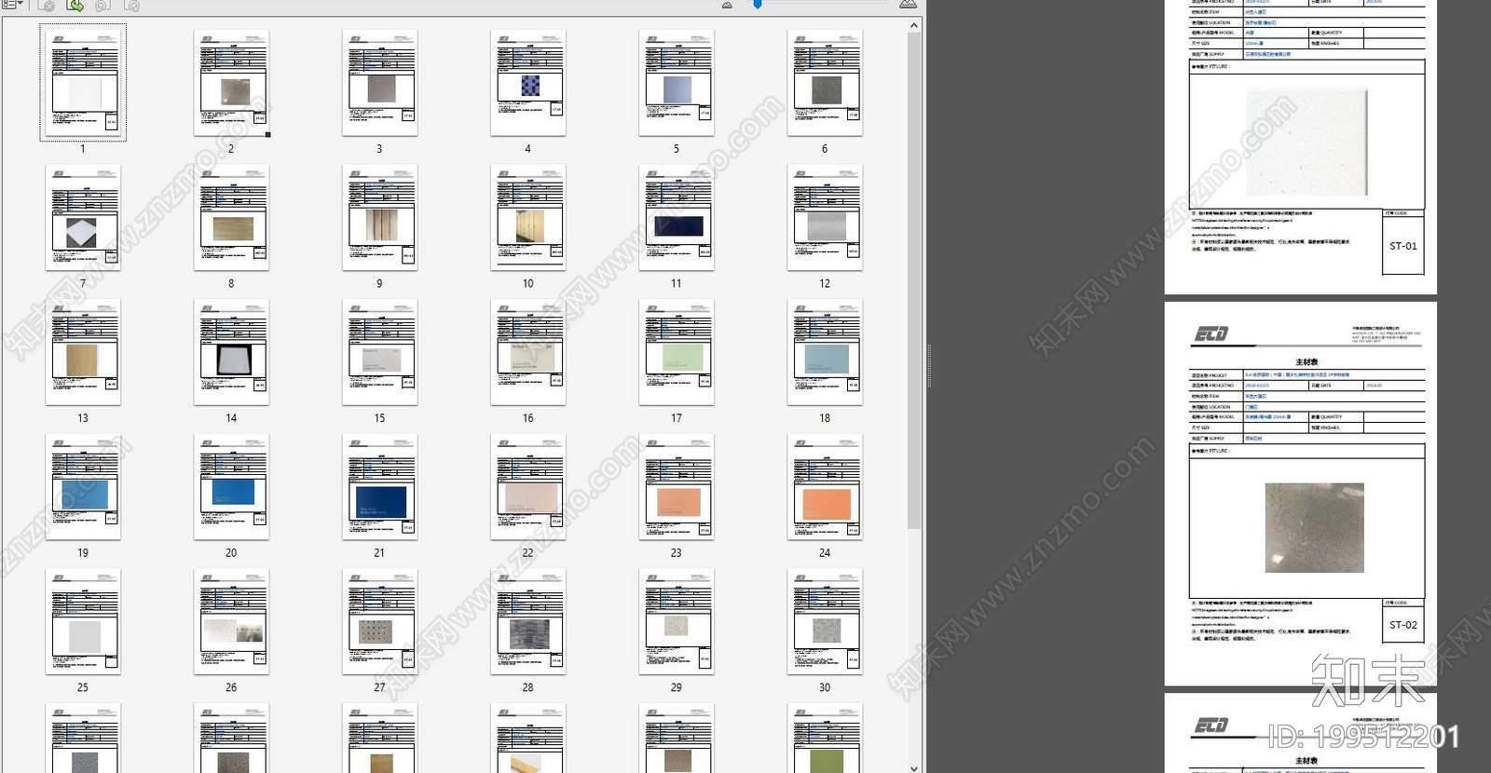Click the delete pages icon
The image size is (1491, 773).
tap(47, 6)
